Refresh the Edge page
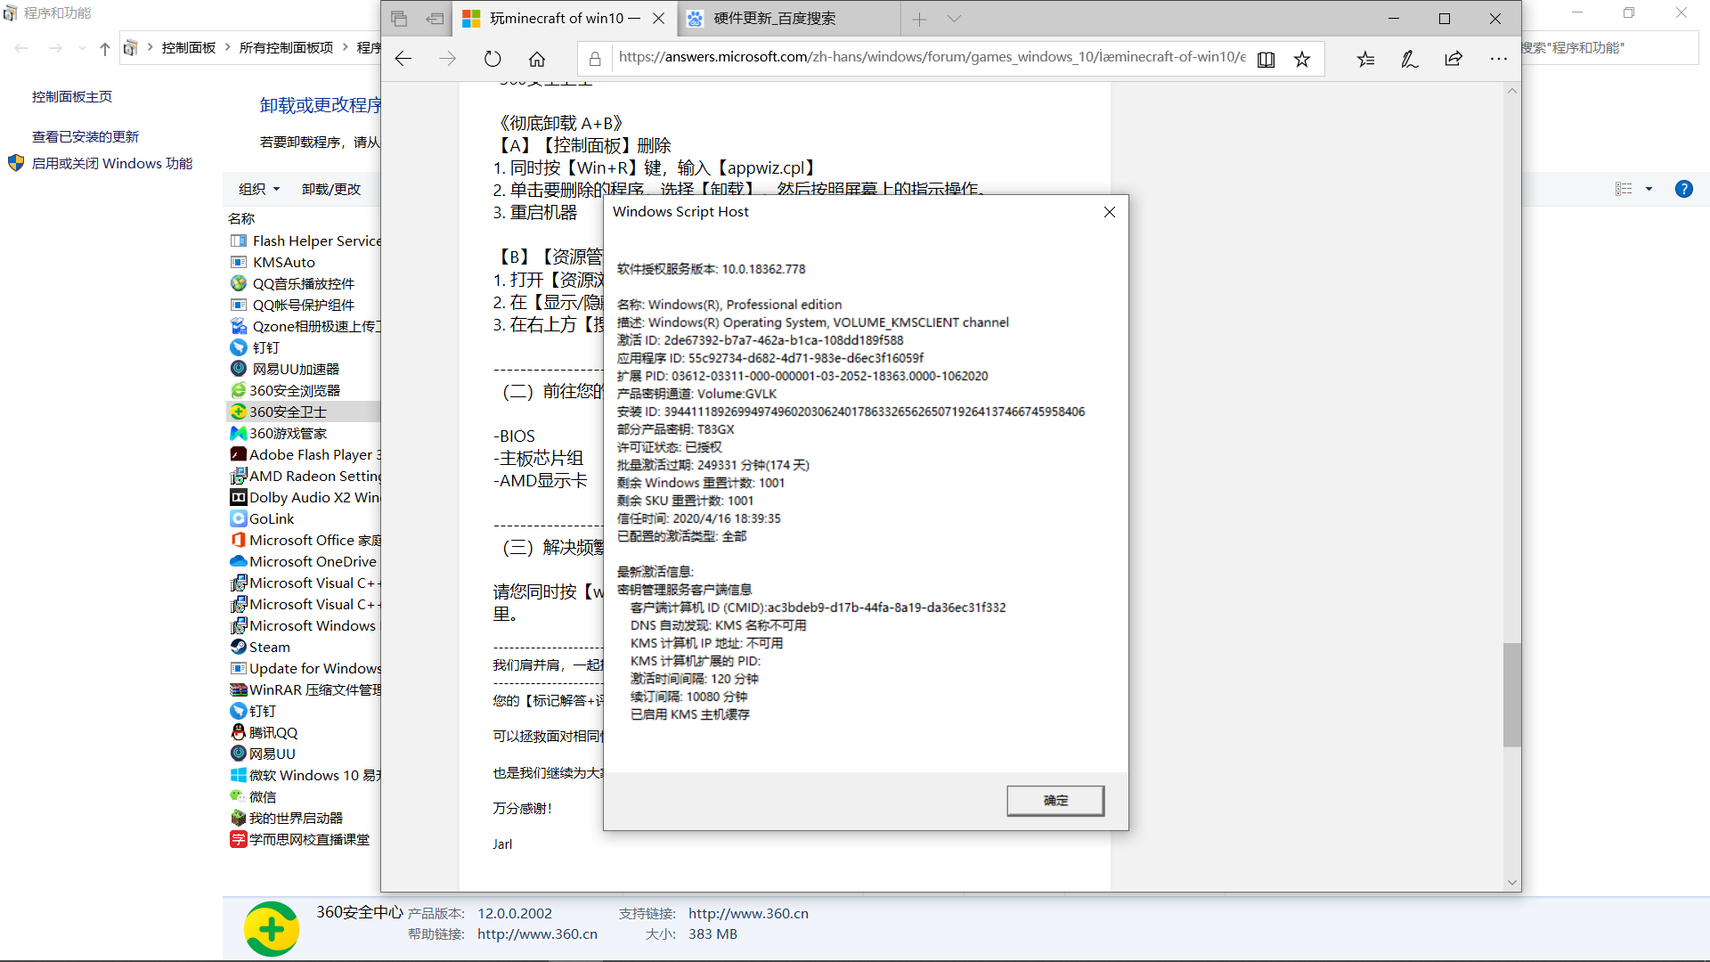The image size is (1710, 962). (493, 59)
